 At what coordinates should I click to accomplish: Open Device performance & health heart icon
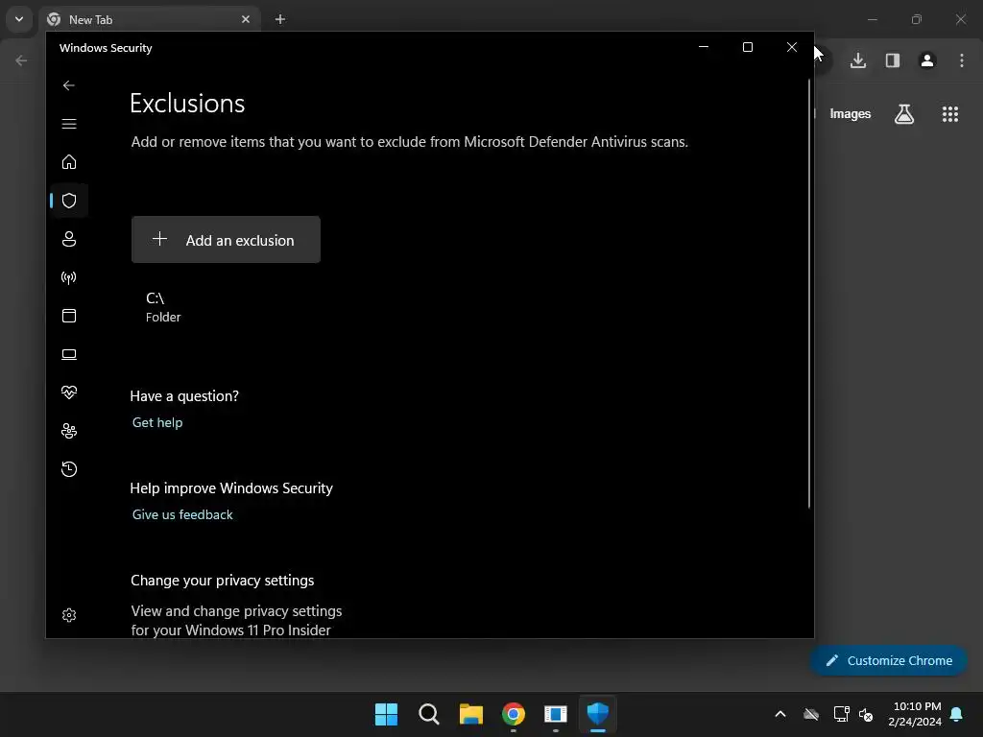(69, 392)
